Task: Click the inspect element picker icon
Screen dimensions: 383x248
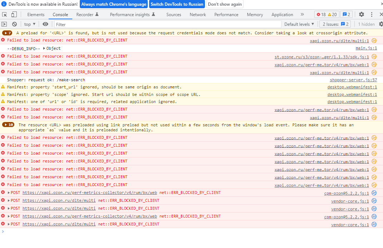Action: pos(5,15)
